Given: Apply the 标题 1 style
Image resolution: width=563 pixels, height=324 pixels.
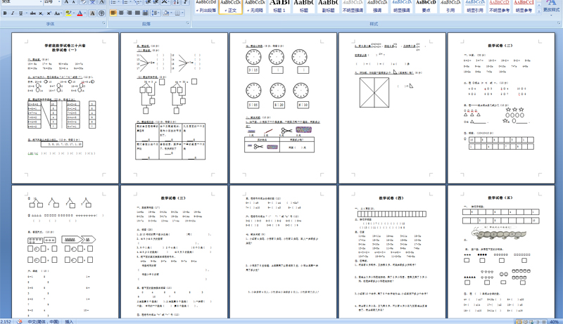Looking at the screenshot, I should click(x=279, y=6).
